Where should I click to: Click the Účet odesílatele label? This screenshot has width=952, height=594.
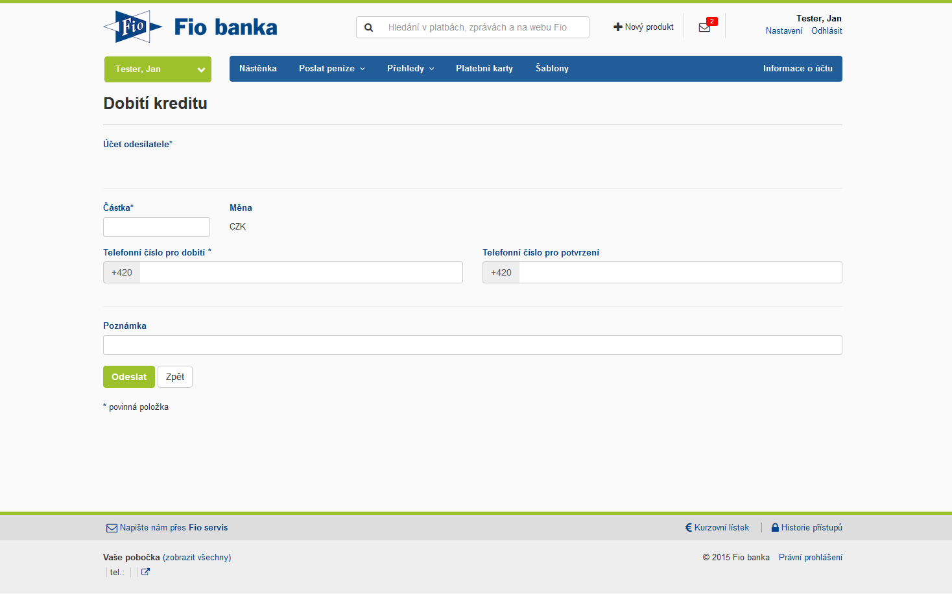(137, 144)
